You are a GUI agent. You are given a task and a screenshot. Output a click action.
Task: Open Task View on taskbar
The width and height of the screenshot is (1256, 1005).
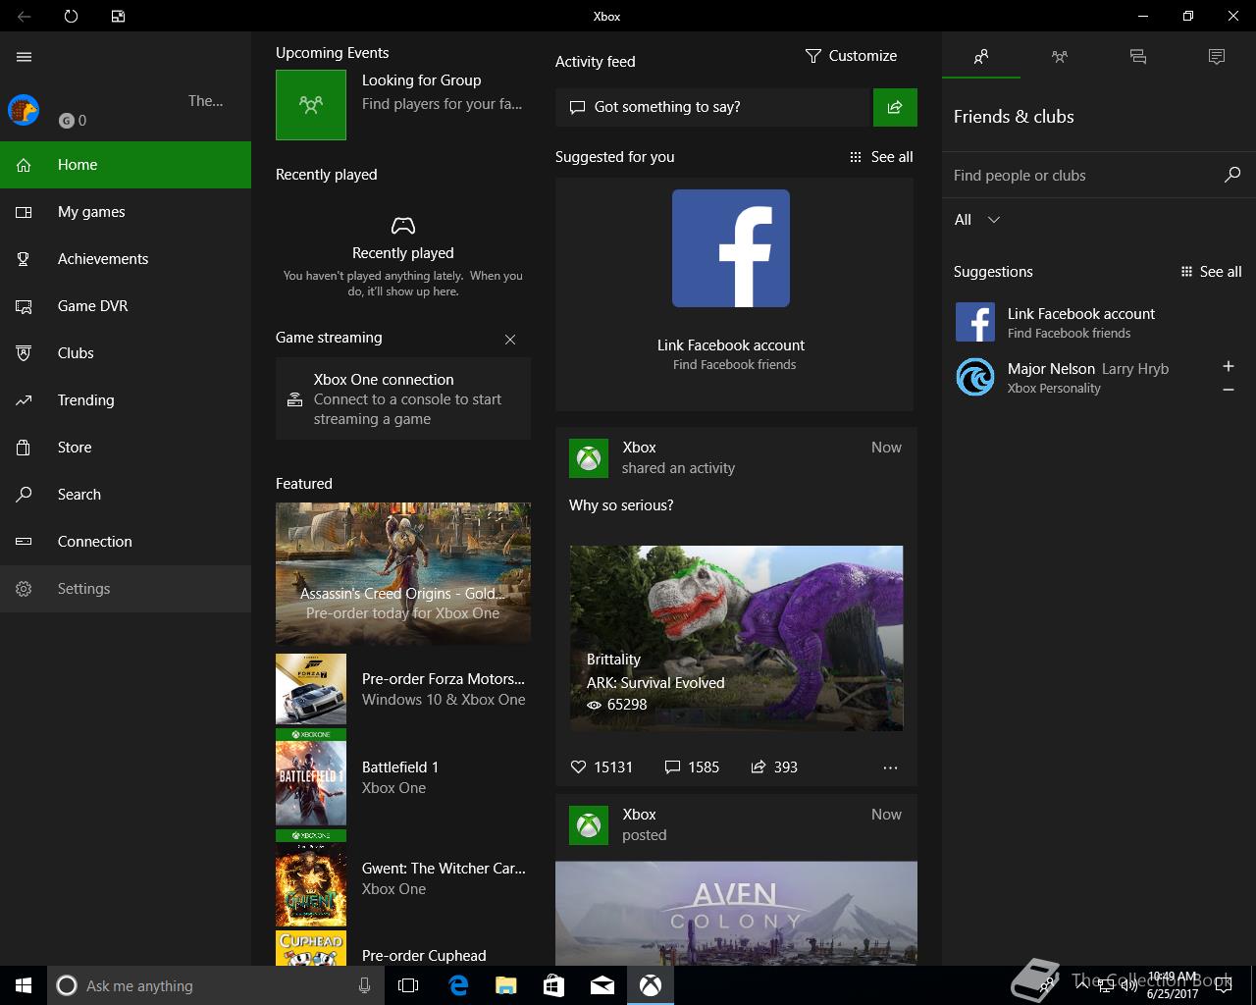click(x=408, y=985)
